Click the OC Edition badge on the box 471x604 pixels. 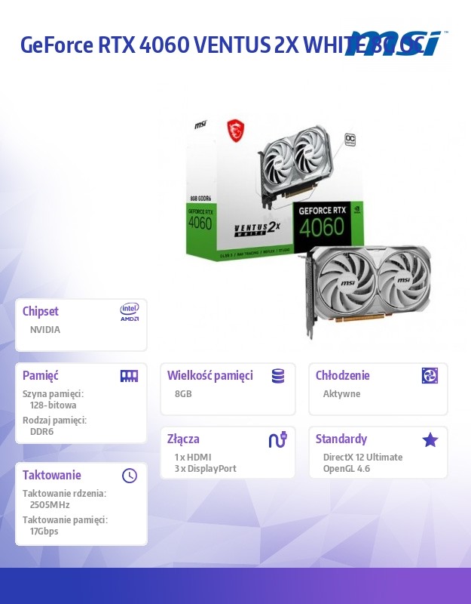tap(350, 139)
